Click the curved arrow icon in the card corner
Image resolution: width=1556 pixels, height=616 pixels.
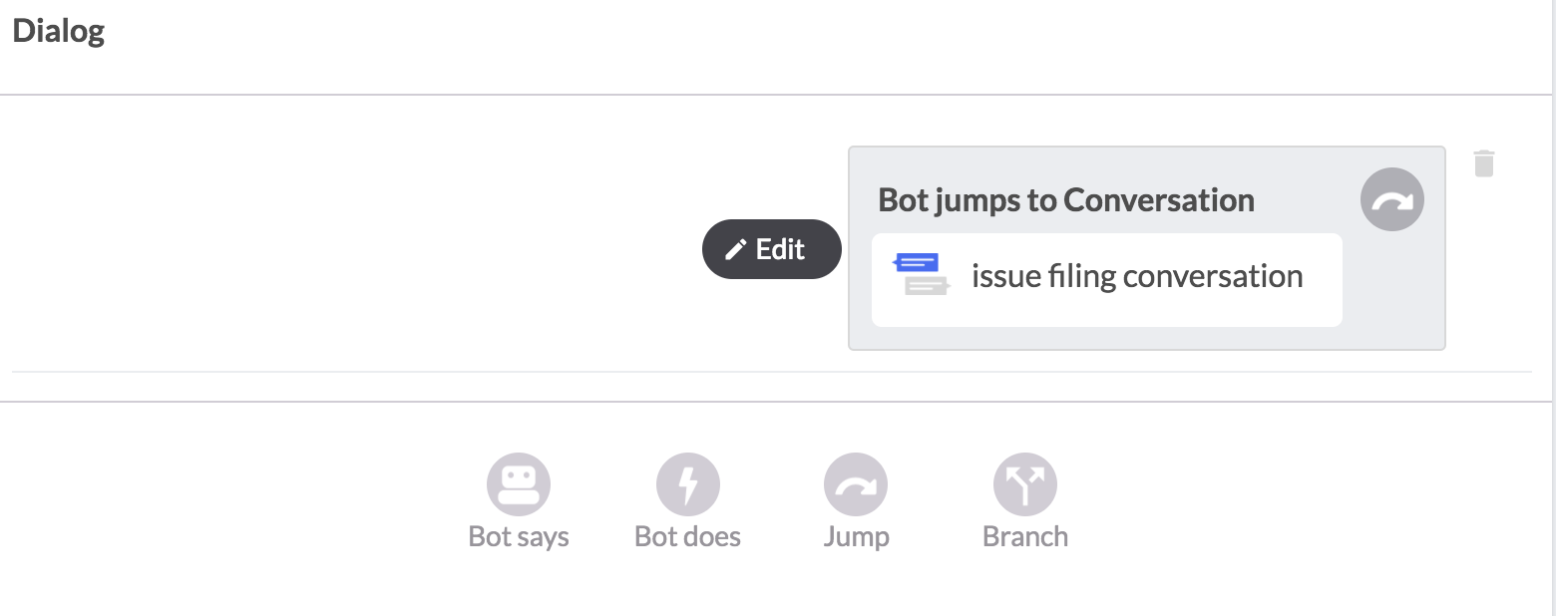click(1392, 200)
